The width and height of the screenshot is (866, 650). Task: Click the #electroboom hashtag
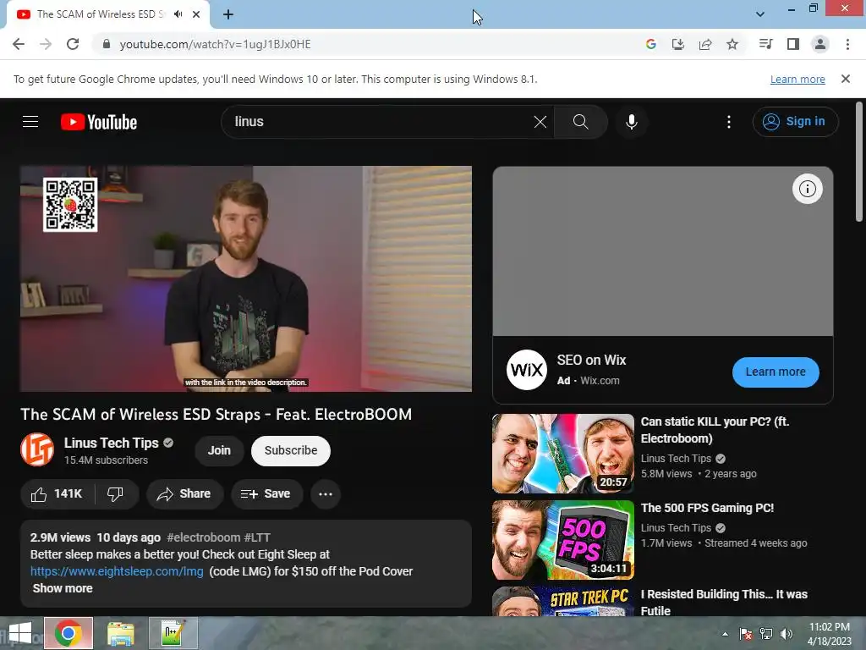203,537
